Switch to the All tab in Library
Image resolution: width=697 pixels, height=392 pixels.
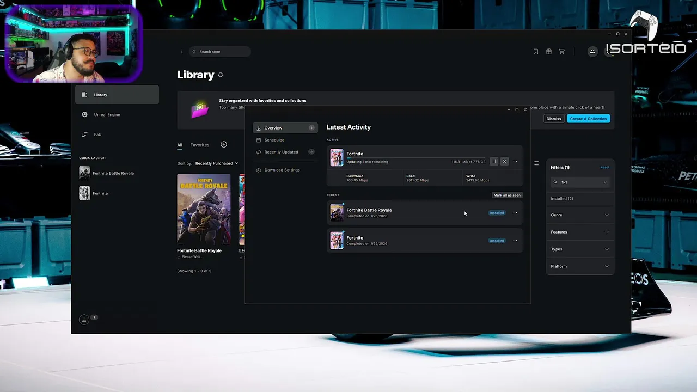pyautogui.click(x=180, y=145)
